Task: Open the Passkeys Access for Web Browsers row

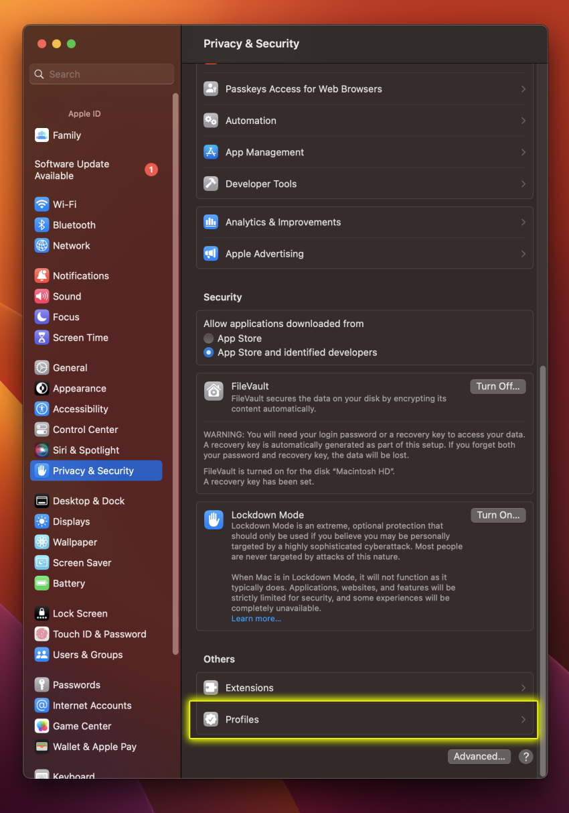Action: [365, 89]
